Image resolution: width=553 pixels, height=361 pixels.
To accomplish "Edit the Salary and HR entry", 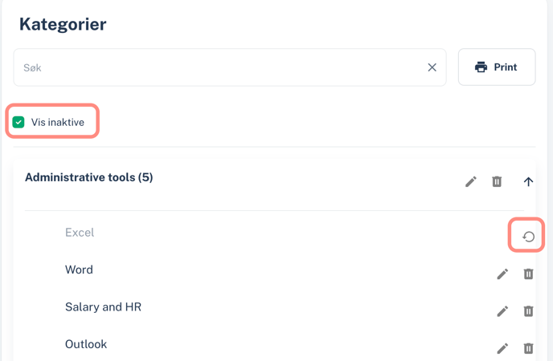I will (x=502, y=311).
